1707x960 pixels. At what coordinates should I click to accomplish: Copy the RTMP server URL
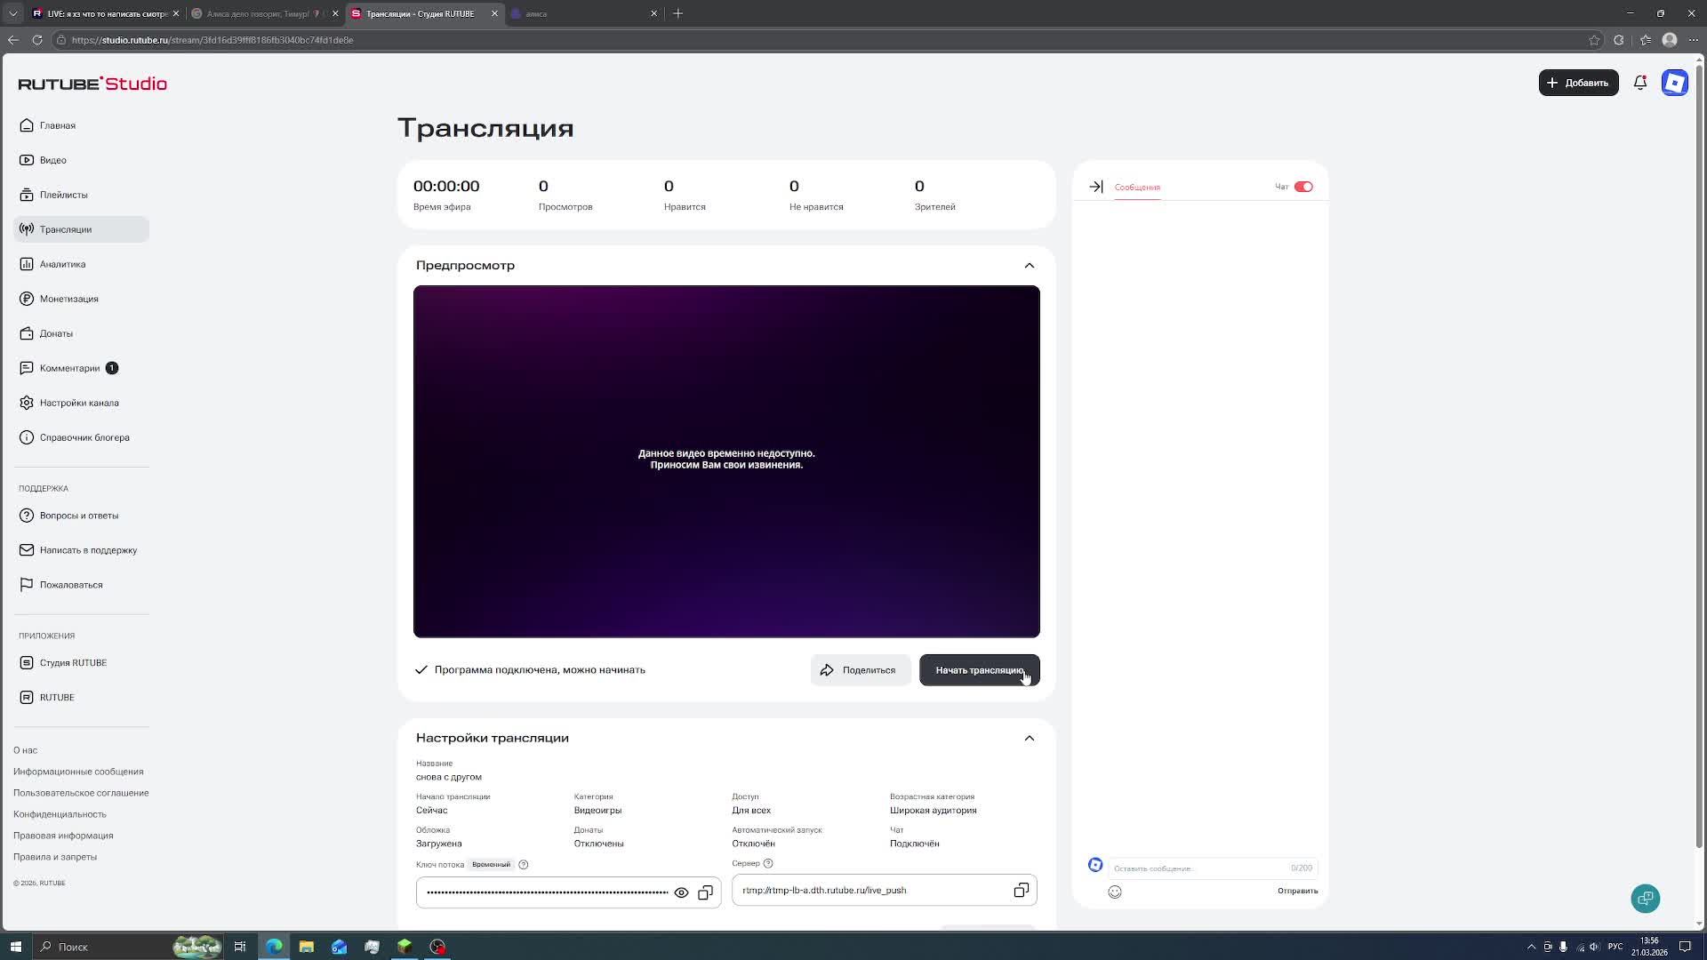click(x=1021, y=891)
